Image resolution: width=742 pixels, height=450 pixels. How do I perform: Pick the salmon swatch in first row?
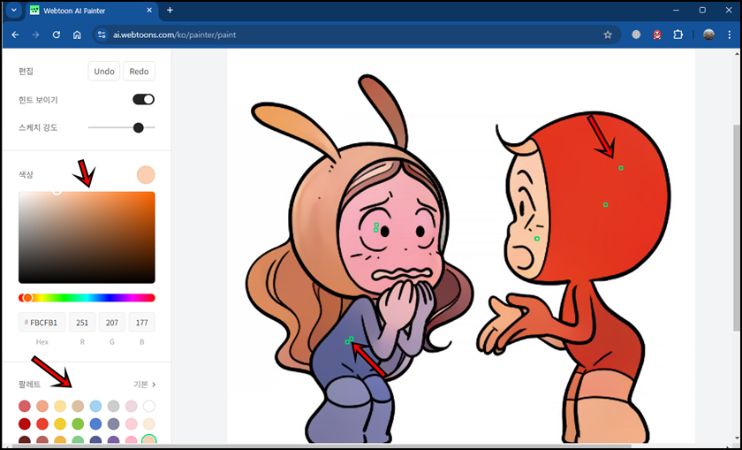coord(42,406)
